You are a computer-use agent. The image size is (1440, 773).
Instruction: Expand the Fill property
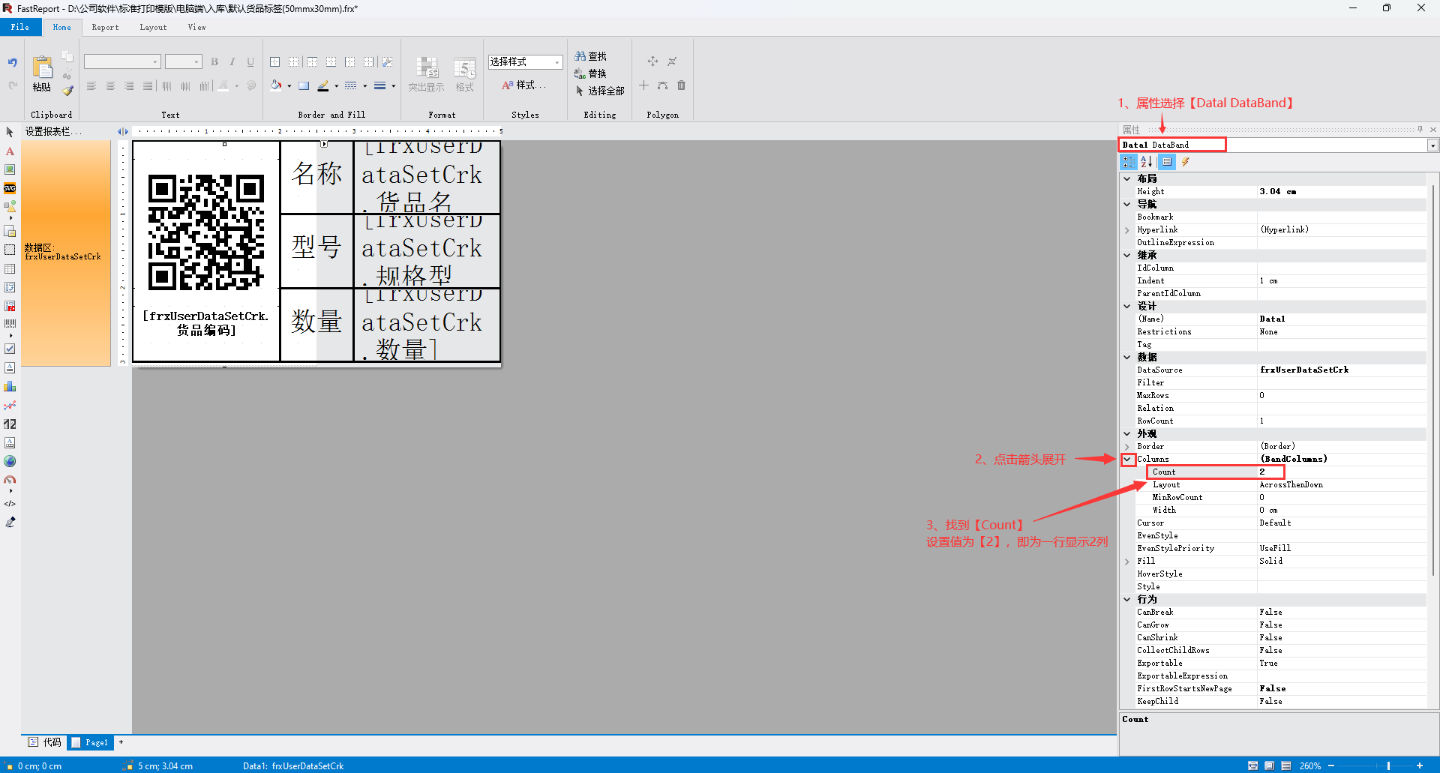pyautogui.click(x=1127, y=562)
